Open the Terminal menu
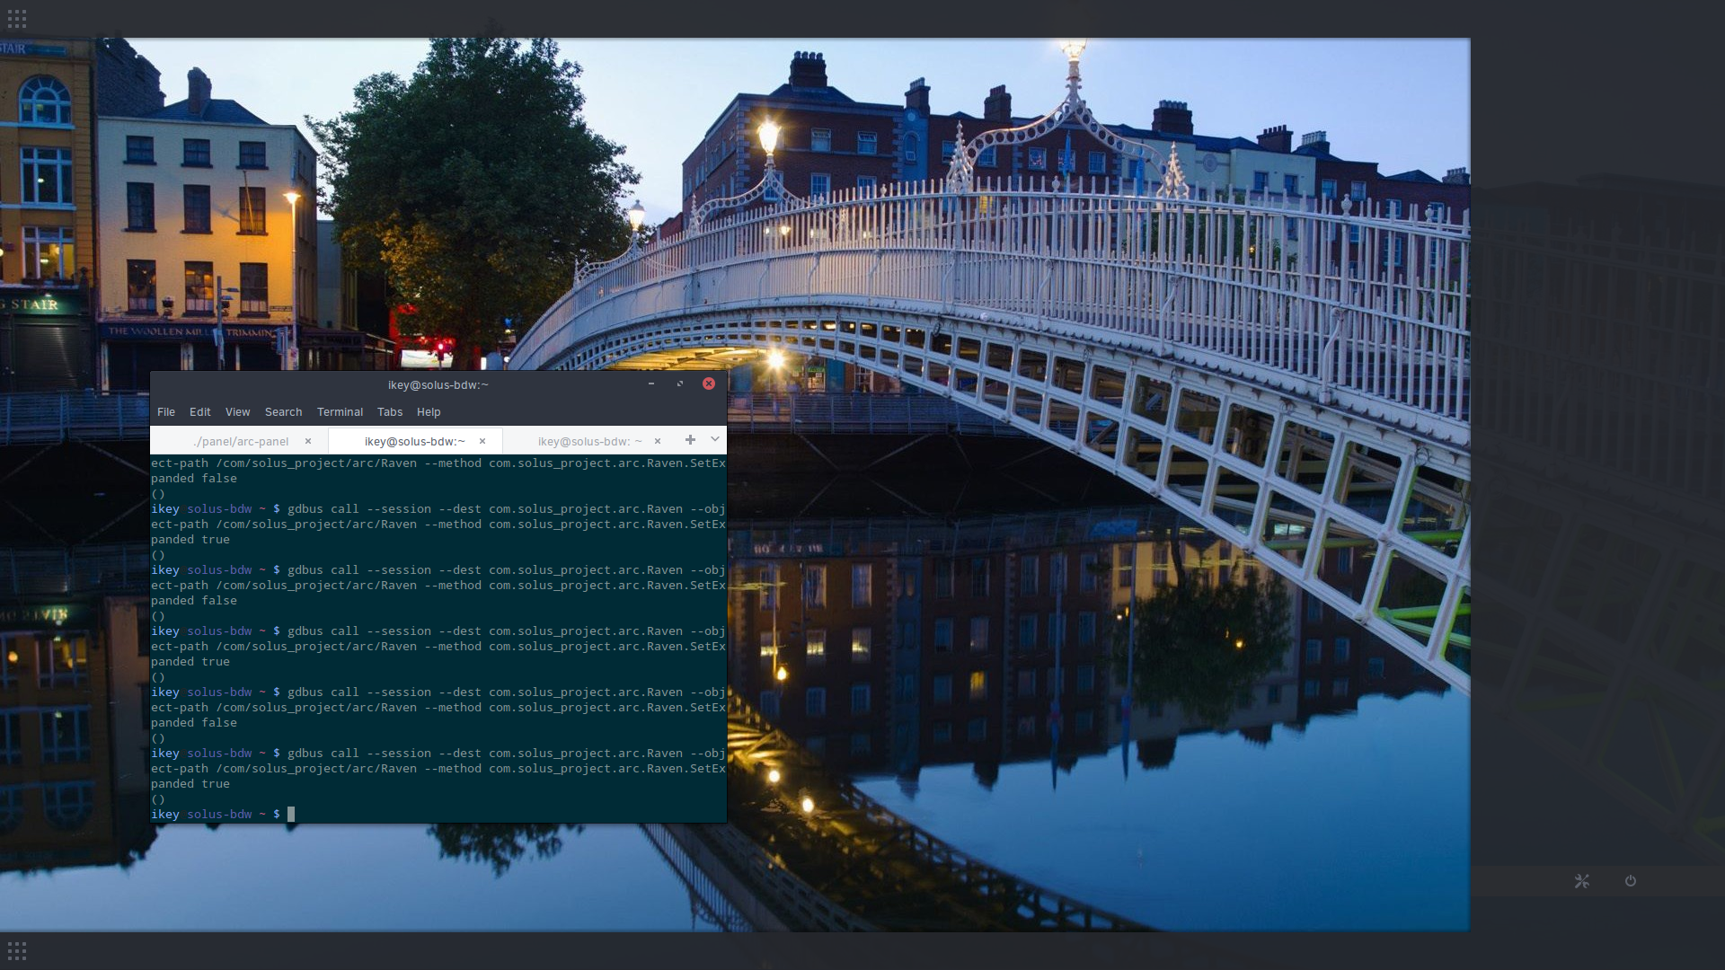This screenshot has width=1725, height=970. [340, 412]
